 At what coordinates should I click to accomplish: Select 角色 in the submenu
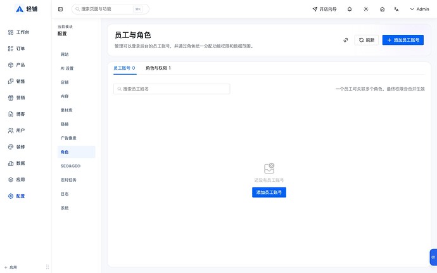(x=76, y=152)
